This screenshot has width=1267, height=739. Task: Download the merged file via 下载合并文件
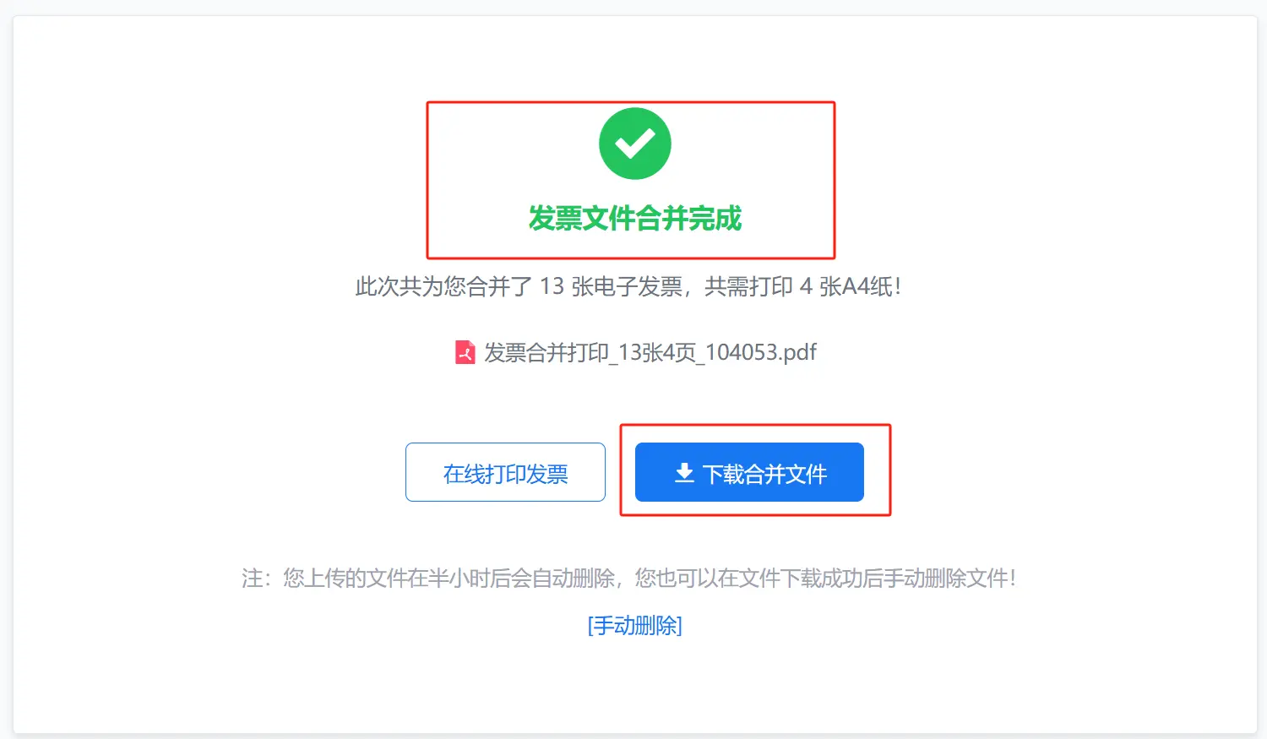click(749, 472)
